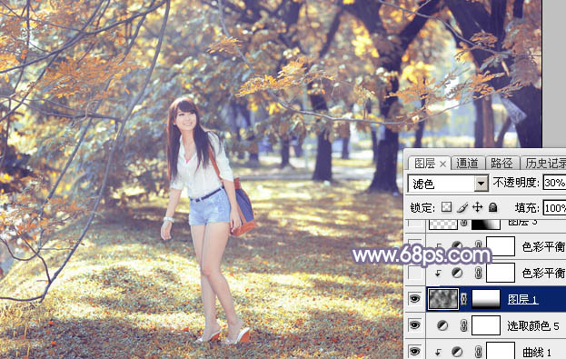566x359 pixels.
Task: Click the mask link icon on 图层 1
Action: pos(464,299)
